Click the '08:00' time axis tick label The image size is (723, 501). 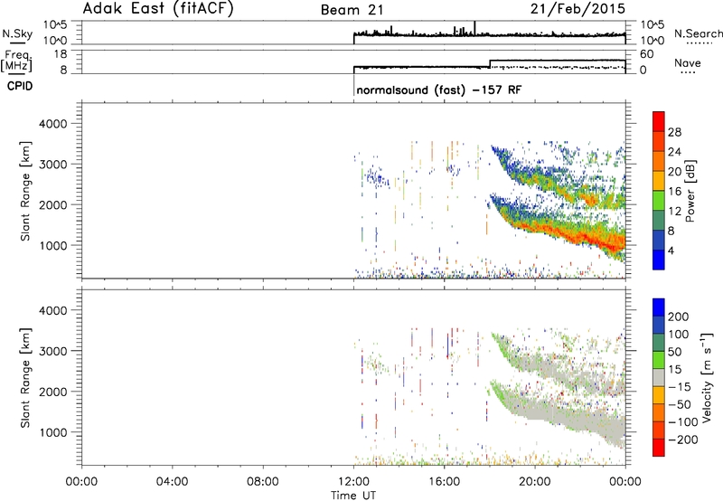coord(263,482)
